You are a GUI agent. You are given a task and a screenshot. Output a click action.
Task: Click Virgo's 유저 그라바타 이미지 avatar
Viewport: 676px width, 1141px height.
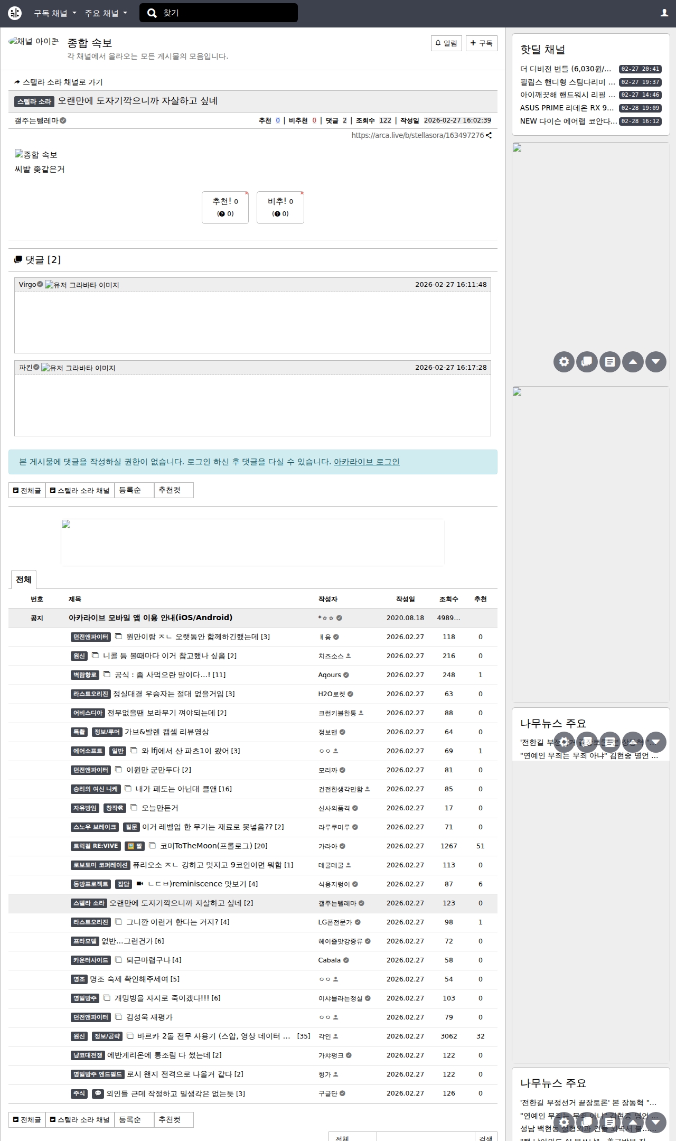(82, 285)
